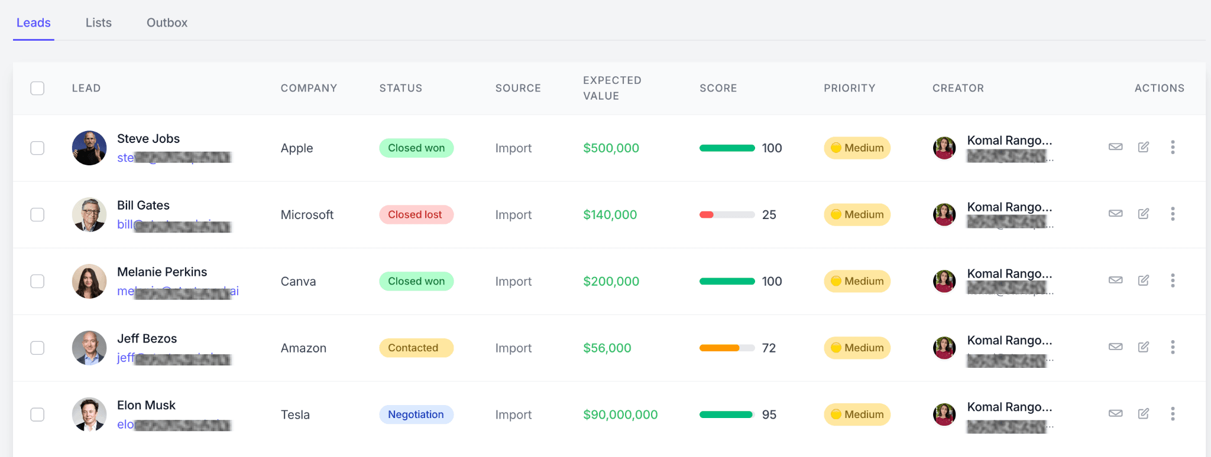Click the Negotiation status badge
Viewport: 1211px width, 457px height.
(416, 415)
